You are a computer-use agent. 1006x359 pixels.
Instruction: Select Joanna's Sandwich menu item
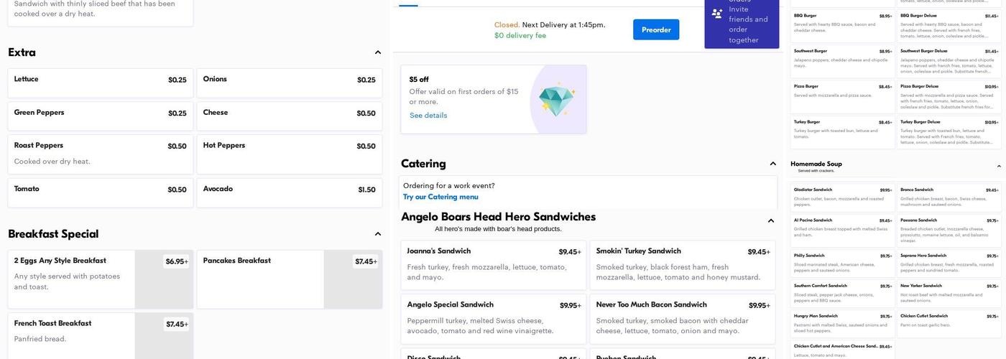coord(493,264)
